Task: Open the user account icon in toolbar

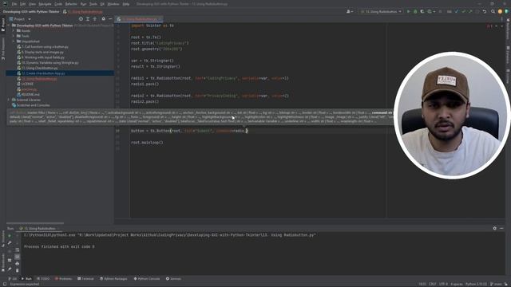Action: (349, 11)
